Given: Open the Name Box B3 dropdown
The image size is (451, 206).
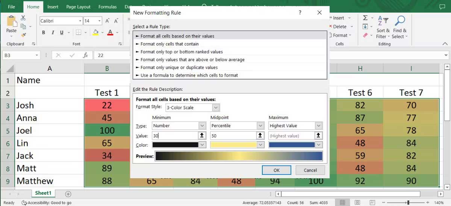Looking at the screenshot, I should click(37, 55).
